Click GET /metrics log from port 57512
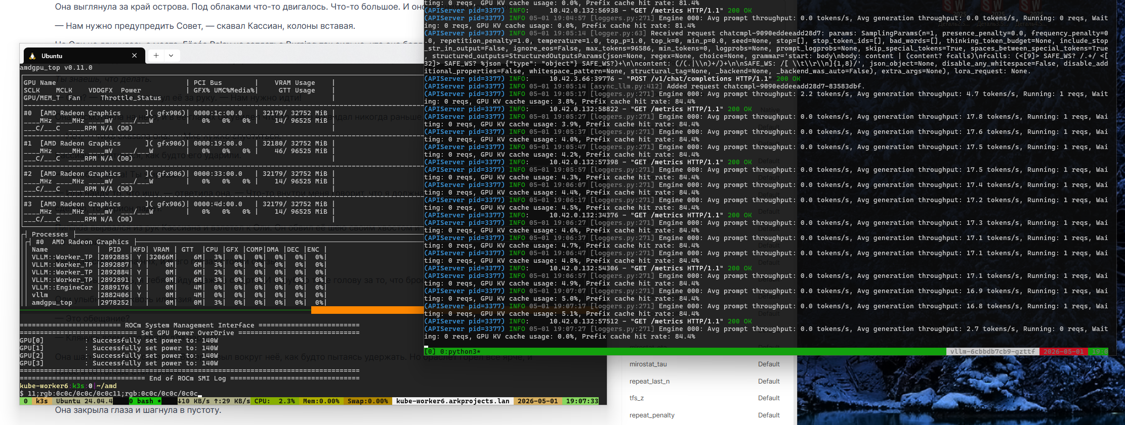Screen dimensions: 1125x425 pos(588,321)
